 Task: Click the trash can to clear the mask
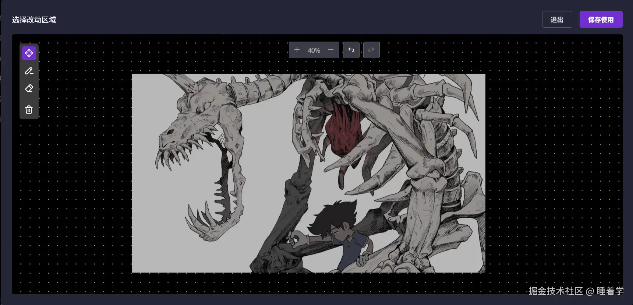click(29, 109)
